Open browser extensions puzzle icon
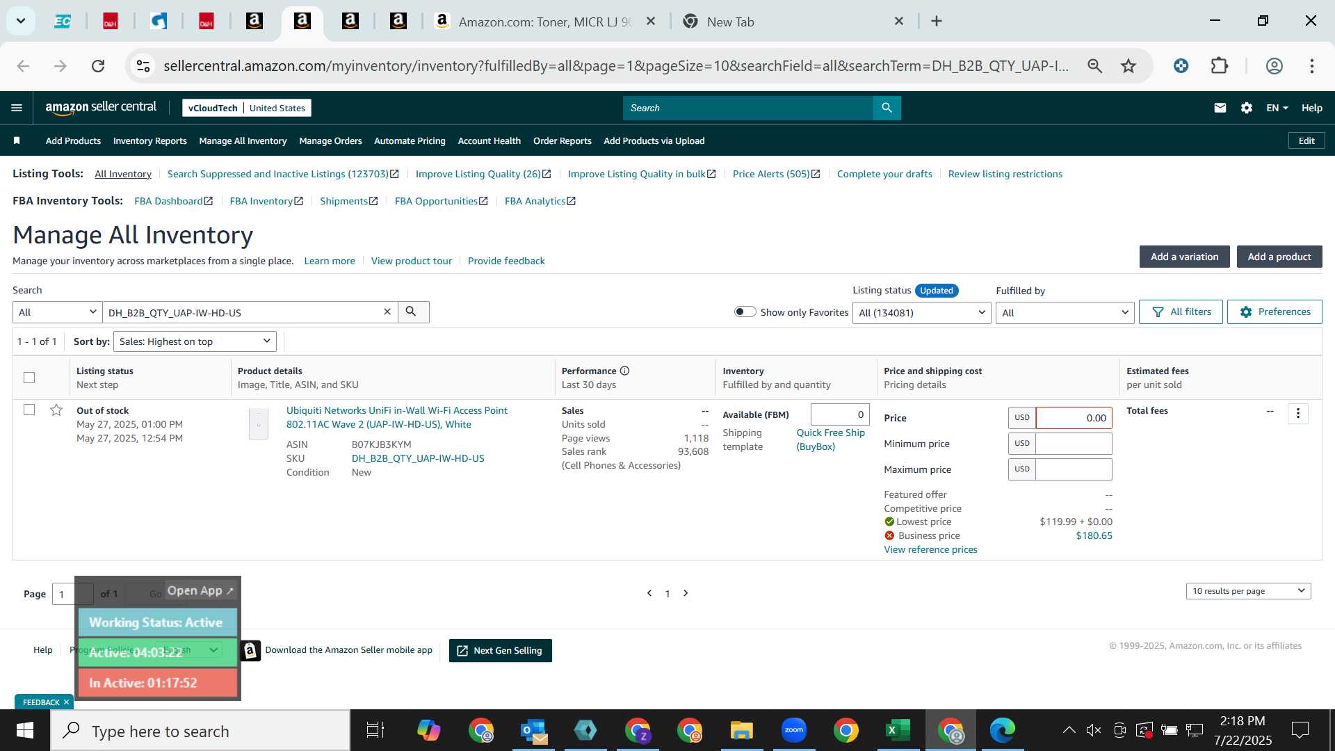Image resolution: width=1335 pixels, height=751 pixels. point(1220,66)
